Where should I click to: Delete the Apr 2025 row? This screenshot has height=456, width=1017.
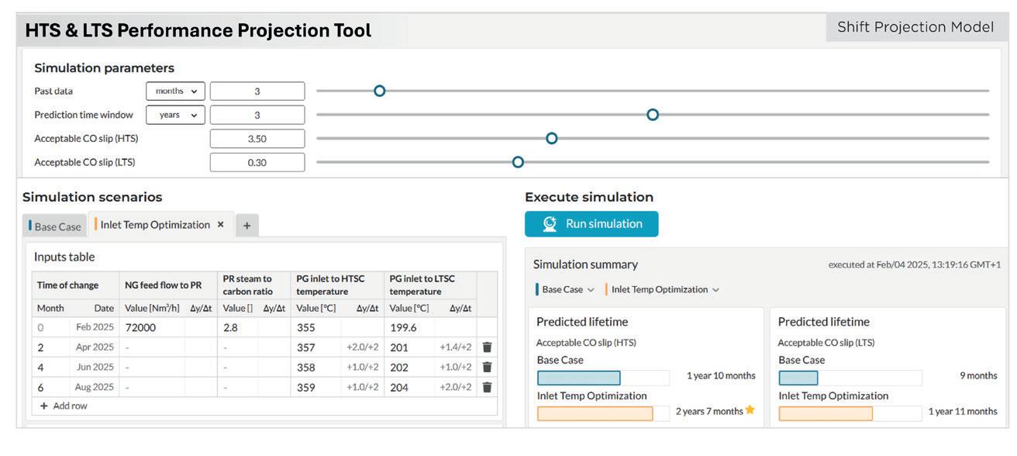click(x=487, y=347)
